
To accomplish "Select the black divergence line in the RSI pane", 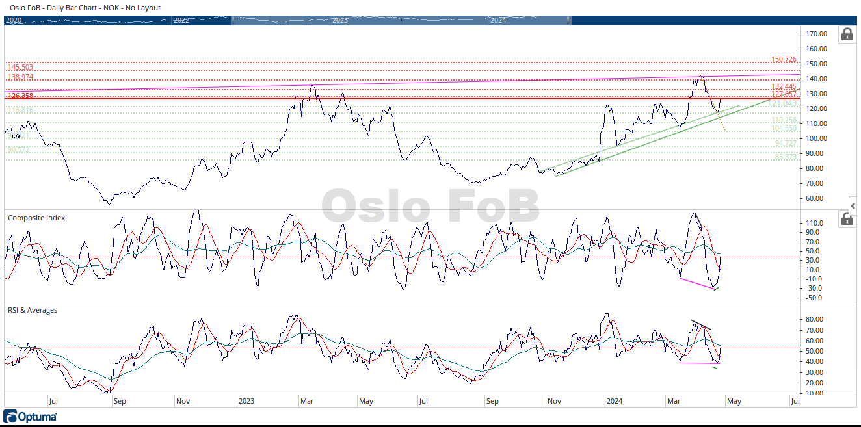I will (701, 324).
